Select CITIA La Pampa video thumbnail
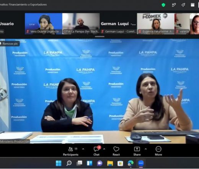Screen dimensions: 199x169 (x=81, y=24)
